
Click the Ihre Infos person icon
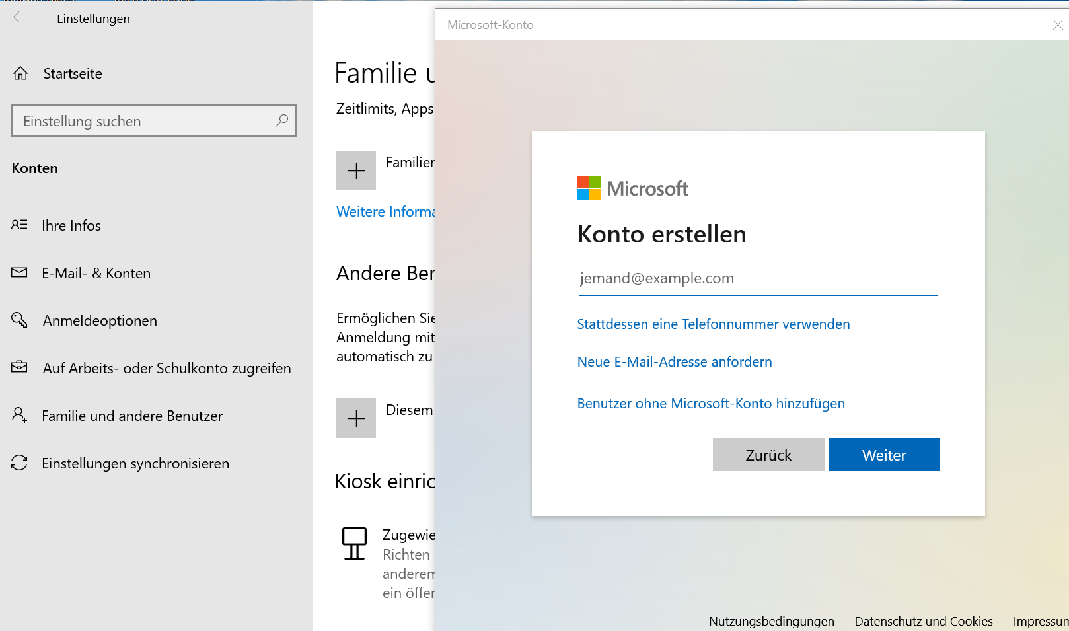tap(19, 225)
